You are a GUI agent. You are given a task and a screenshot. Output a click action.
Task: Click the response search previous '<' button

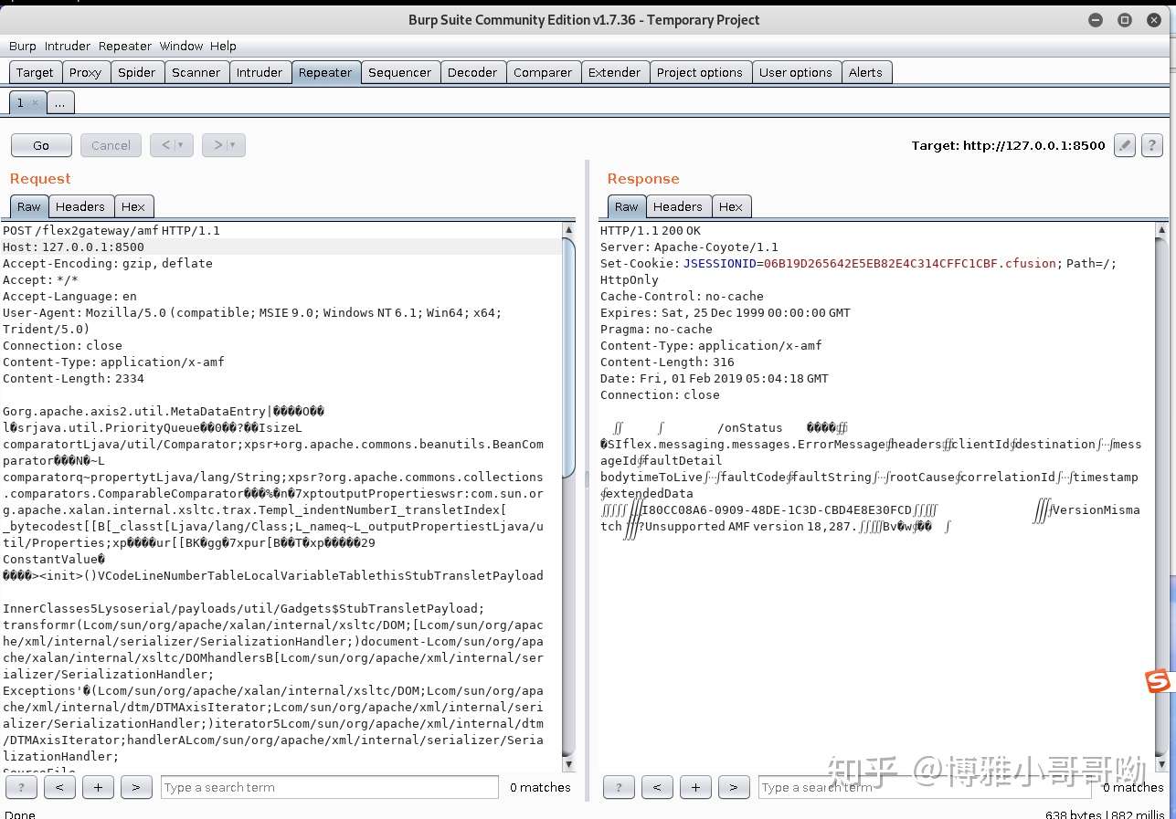[657, 787]
